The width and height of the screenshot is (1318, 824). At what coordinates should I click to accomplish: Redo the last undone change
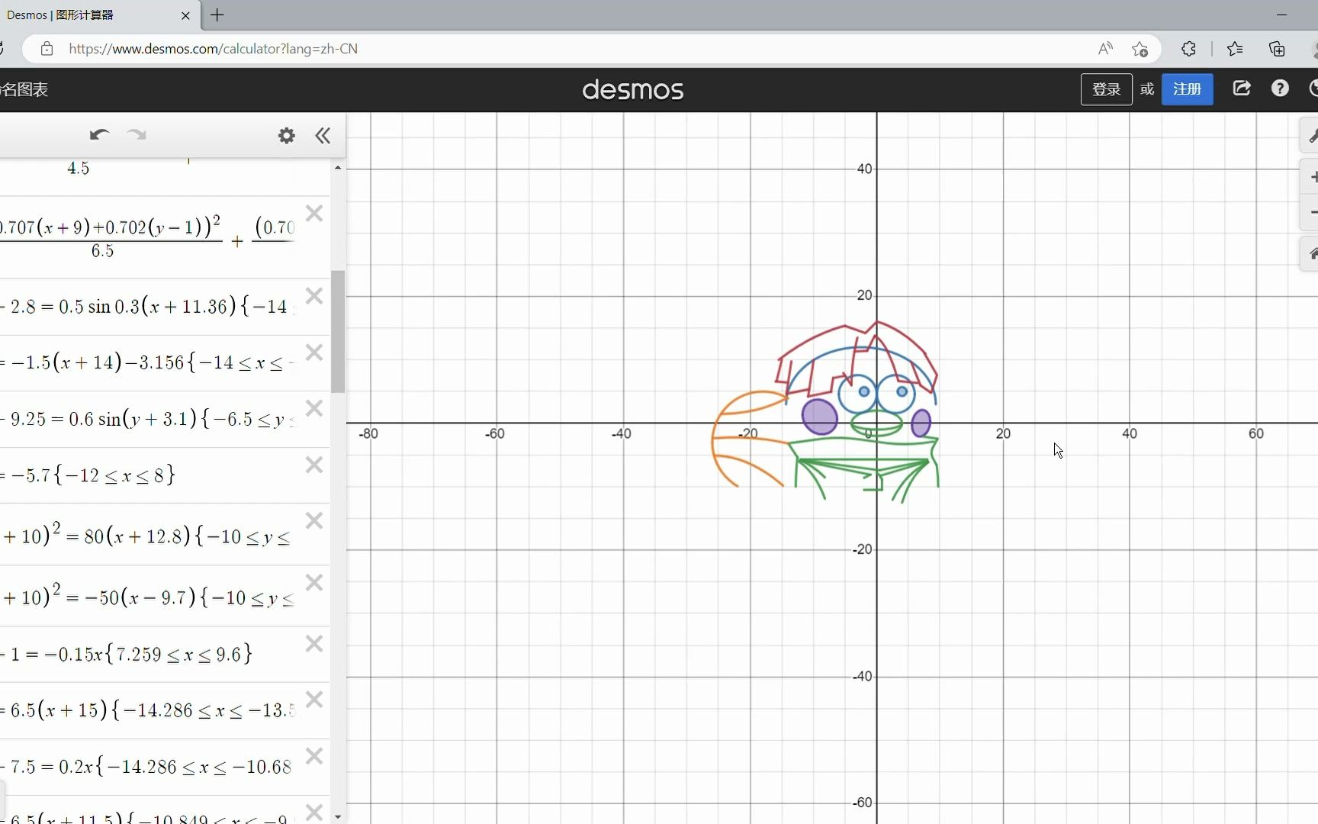(137, 135)
